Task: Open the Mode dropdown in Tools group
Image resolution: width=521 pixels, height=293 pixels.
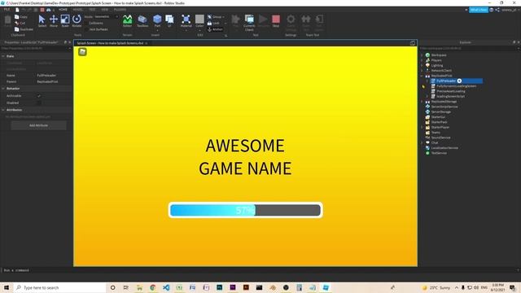Action: 106,16
